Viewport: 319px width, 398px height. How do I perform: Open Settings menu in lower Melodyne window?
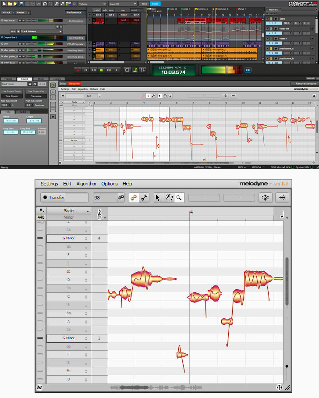coord(49,184)
